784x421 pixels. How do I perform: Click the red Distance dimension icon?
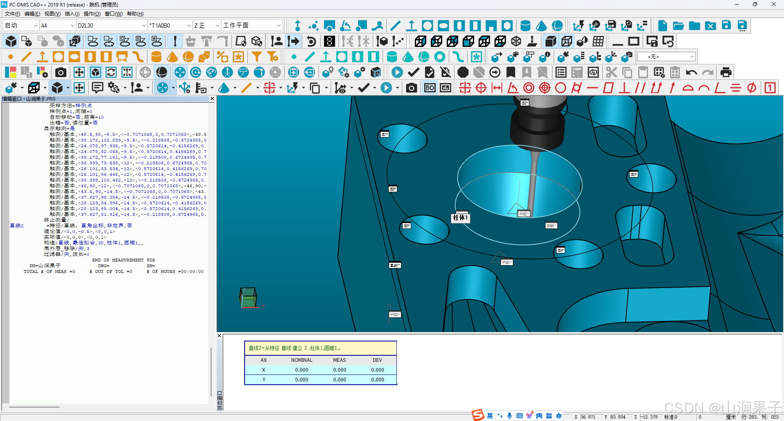[x=497, y=88]
